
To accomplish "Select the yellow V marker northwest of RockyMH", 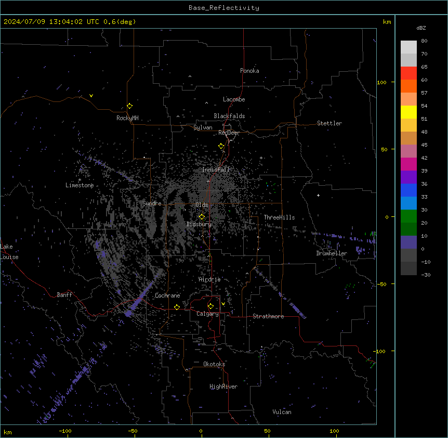I will 91,96.
